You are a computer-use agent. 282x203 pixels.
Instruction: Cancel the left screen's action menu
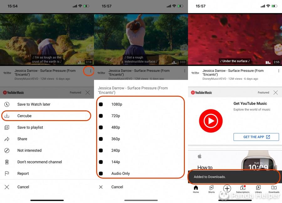click(x=47, y=187)
